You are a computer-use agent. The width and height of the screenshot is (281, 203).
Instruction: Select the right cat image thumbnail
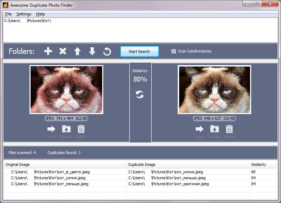(214, 90)
